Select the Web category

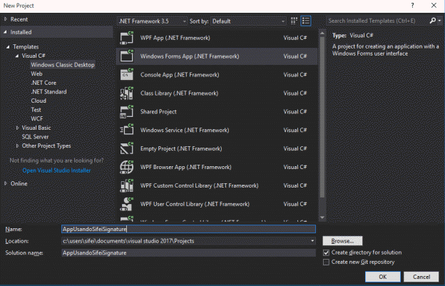point(36,73)
